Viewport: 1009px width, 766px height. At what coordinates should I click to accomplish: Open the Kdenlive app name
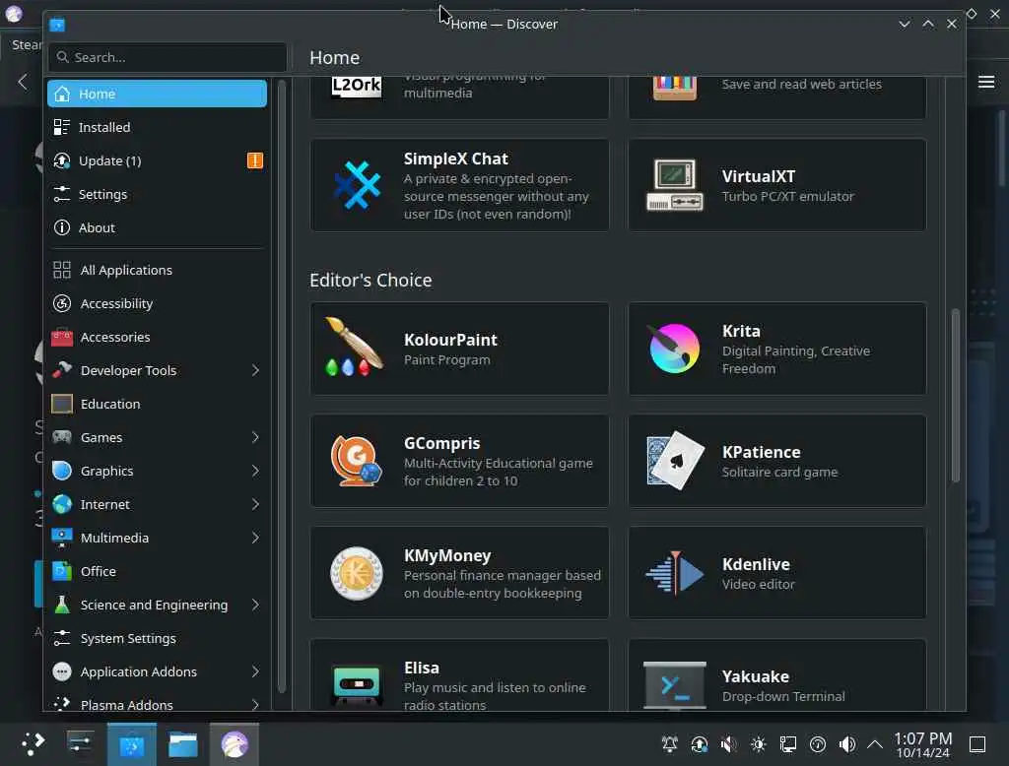(x=756, y=564)
